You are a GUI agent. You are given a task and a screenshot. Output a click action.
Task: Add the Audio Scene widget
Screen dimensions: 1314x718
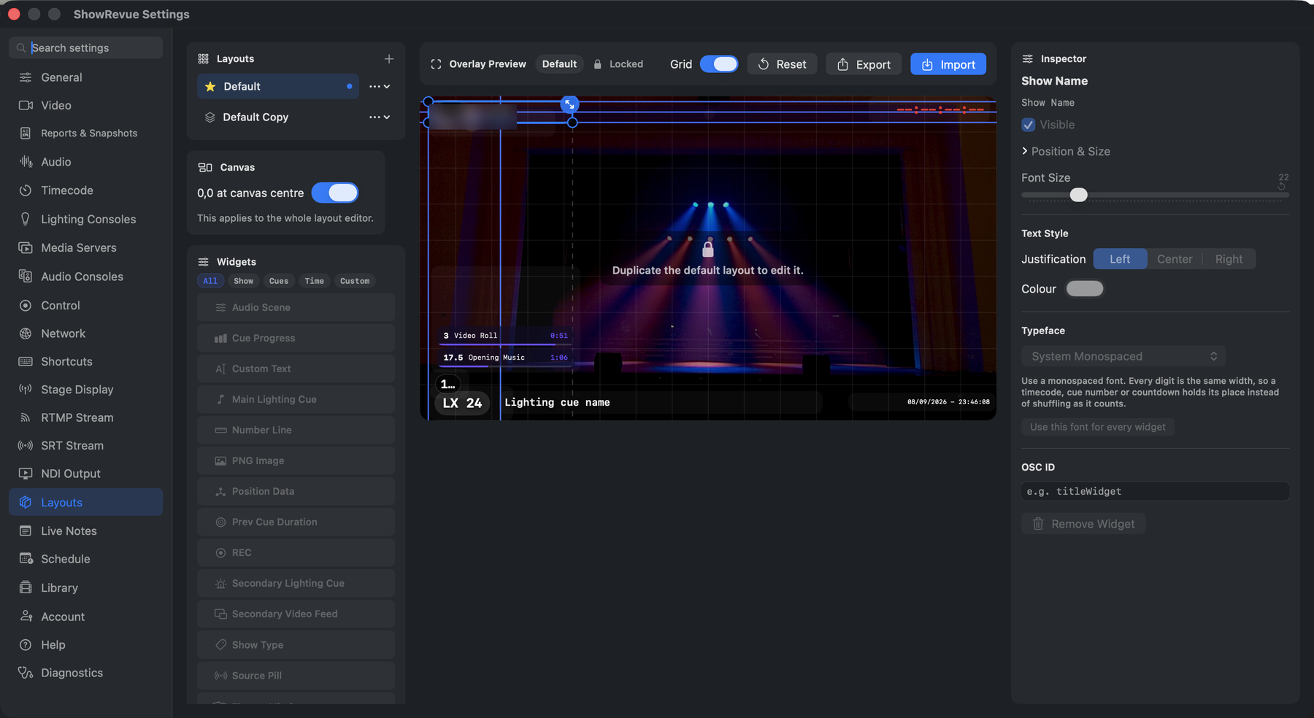[296, 308]
